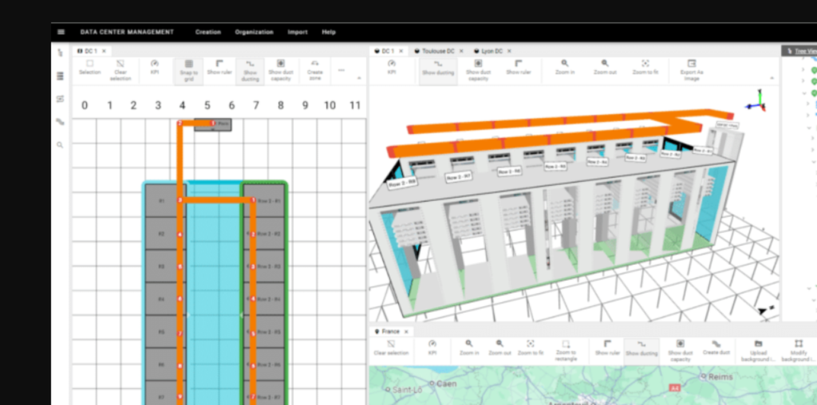
Task: Toggle Show ruler in the 3D view toolbar
Action: point(519,68)
